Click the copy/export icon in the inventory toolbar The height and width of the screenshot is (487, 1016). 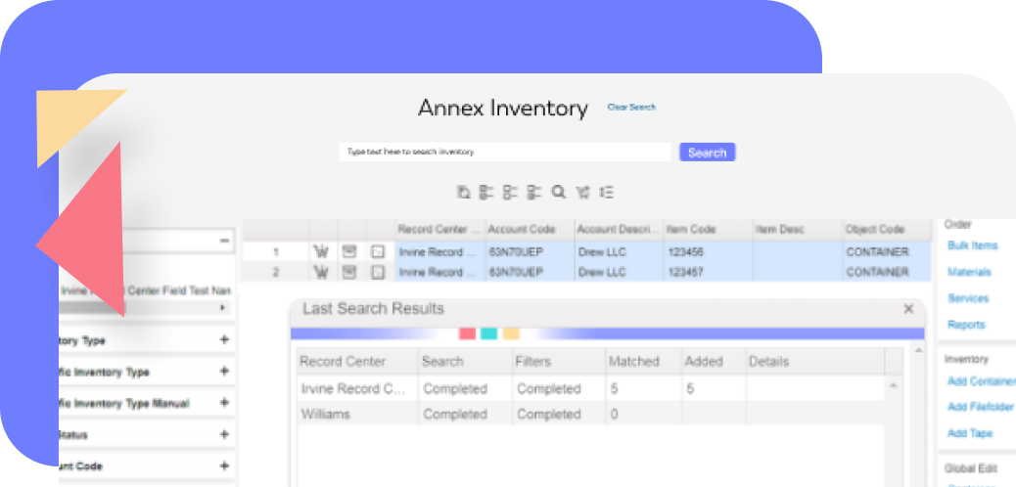[x=463, y=192]
